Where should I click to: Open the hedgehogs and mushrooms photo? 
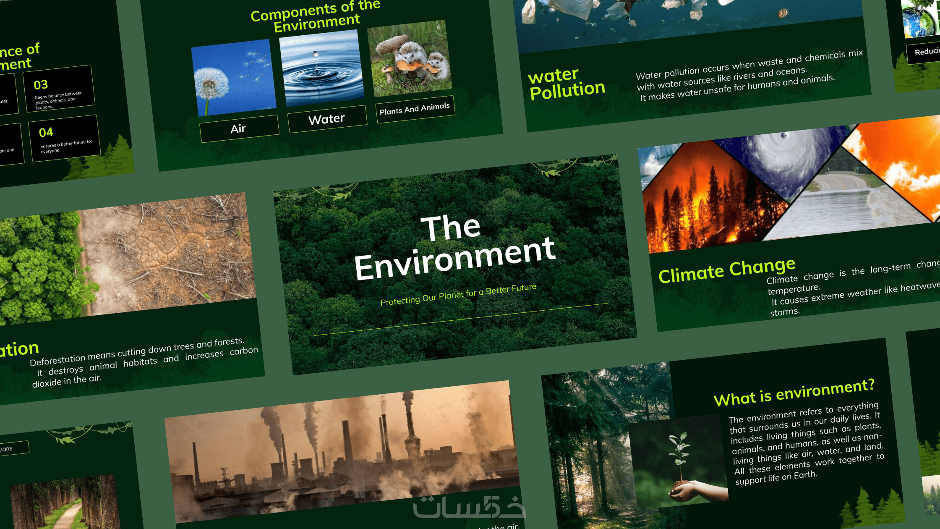[x=409, y=58]
